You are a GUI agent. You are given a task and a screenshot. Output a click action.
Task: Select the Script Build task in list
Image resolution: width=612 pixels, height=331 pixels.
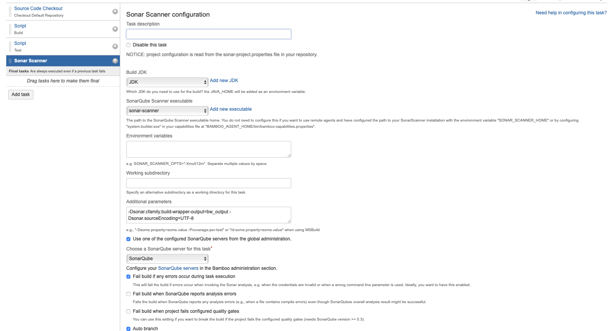coord(20,26)
